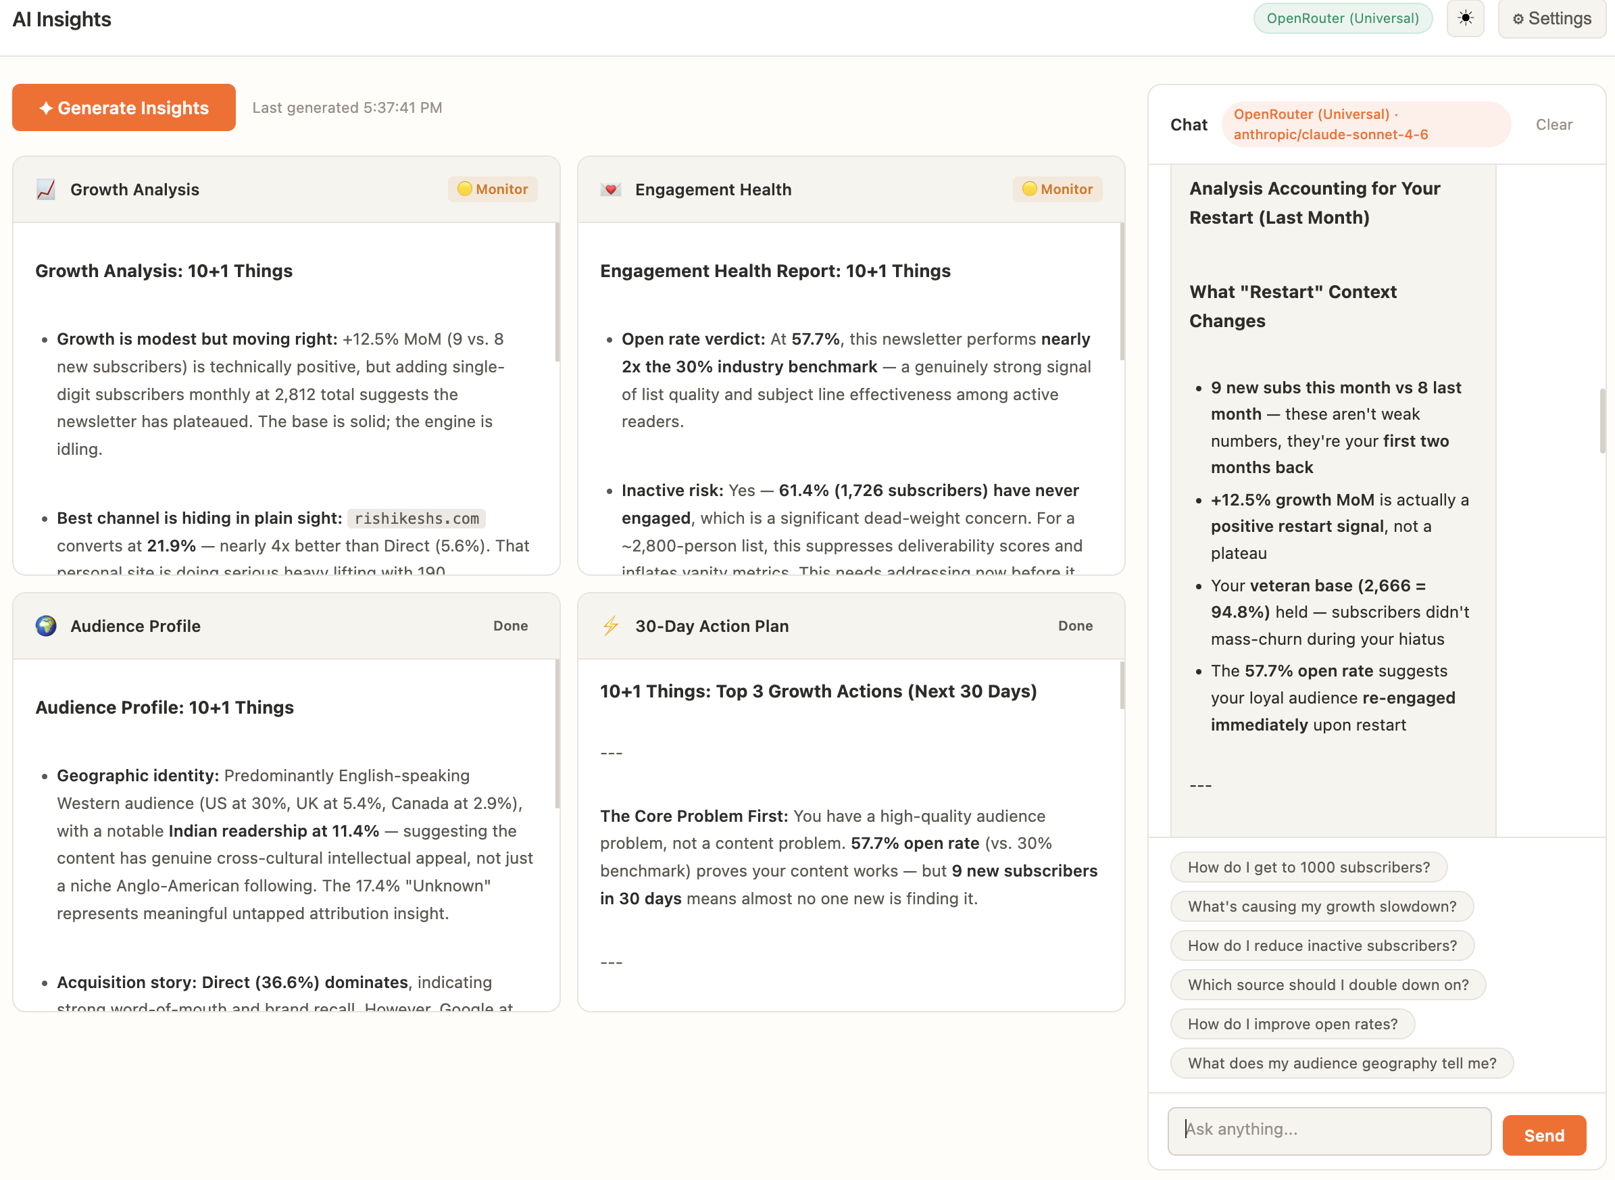Image resolution: width=1615 pixels, height=1180 pixels.
Task: Send the chat message
Action: tap(1543, 1135)
